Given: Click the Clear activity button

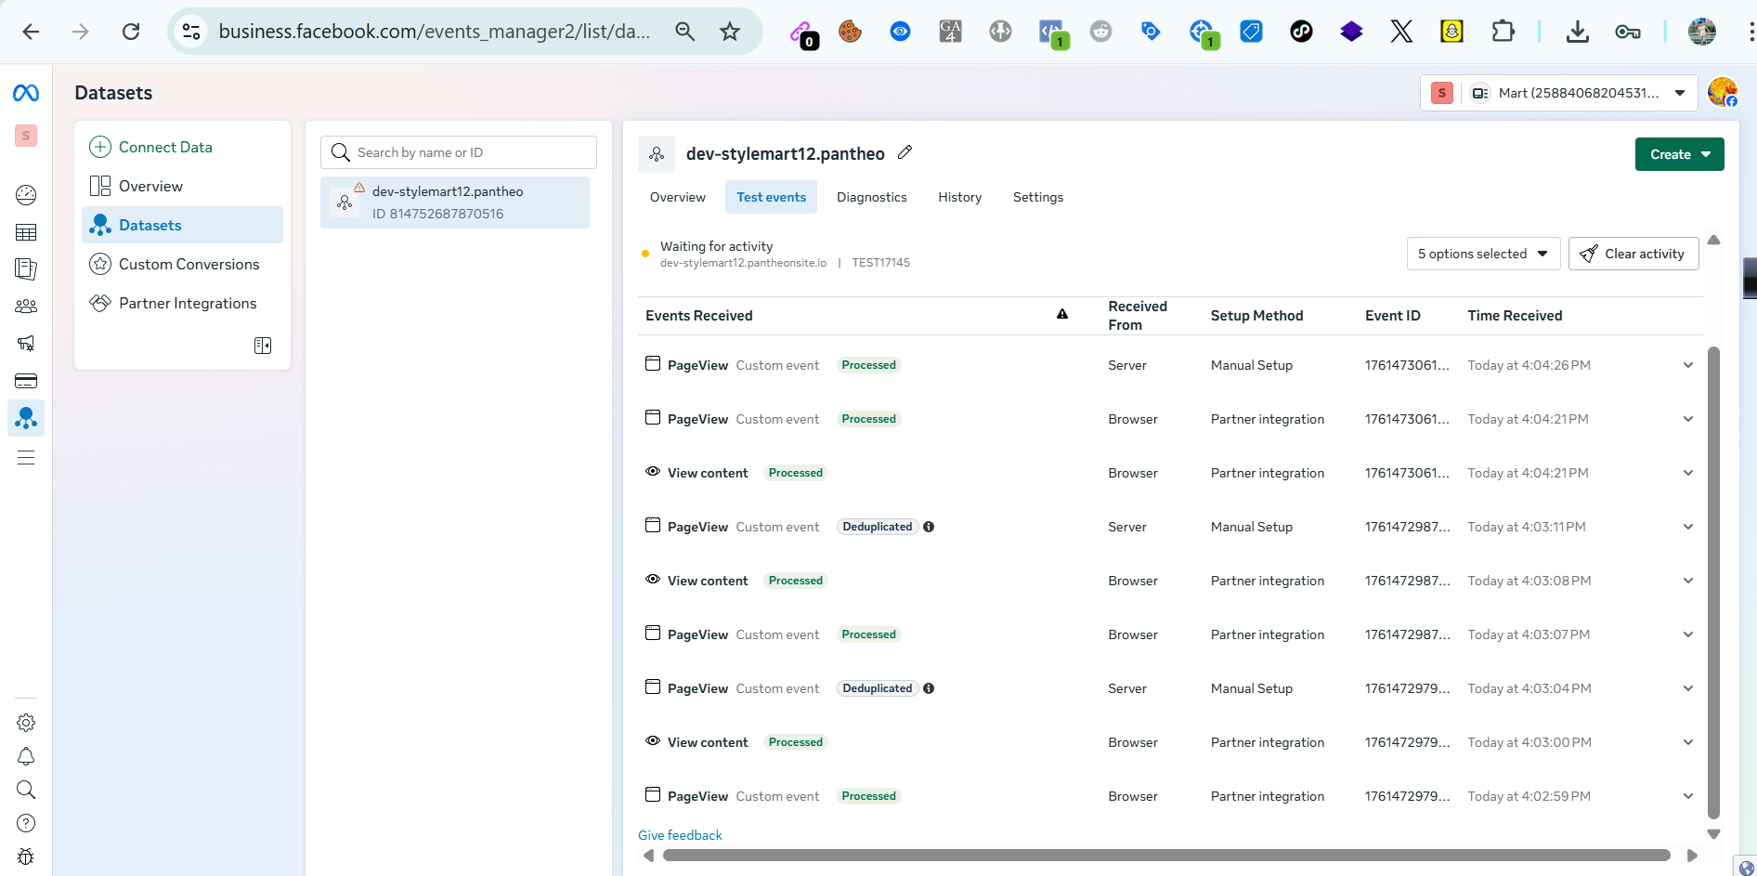Looking at the screenshot, I should click(1633, 254).
